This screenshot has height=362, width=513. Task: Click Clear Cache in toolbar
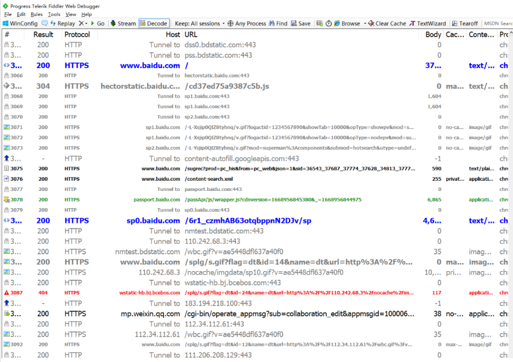point(387,24)
